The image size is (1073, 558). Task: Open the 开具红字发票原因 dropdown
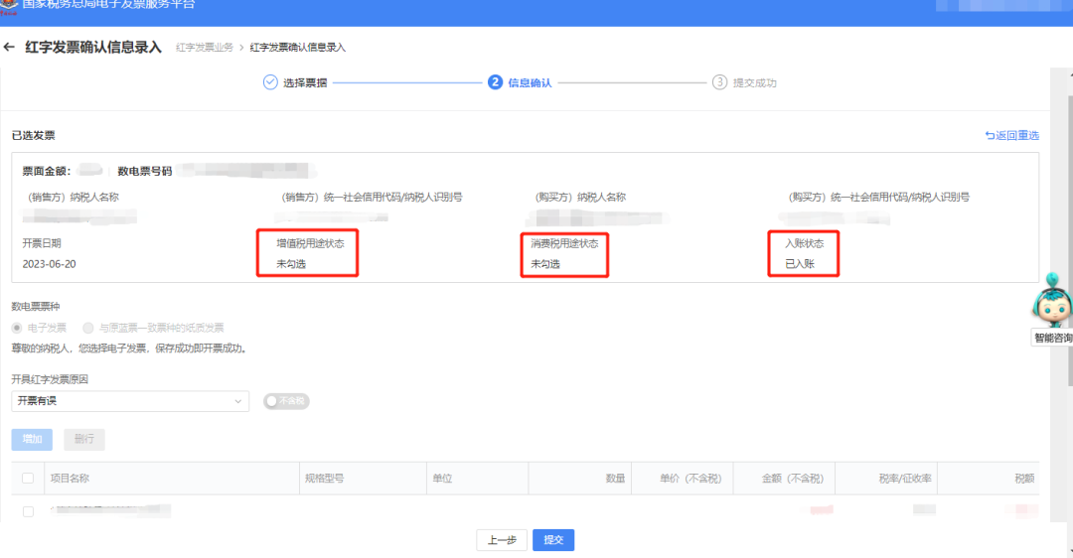point(129,401)
